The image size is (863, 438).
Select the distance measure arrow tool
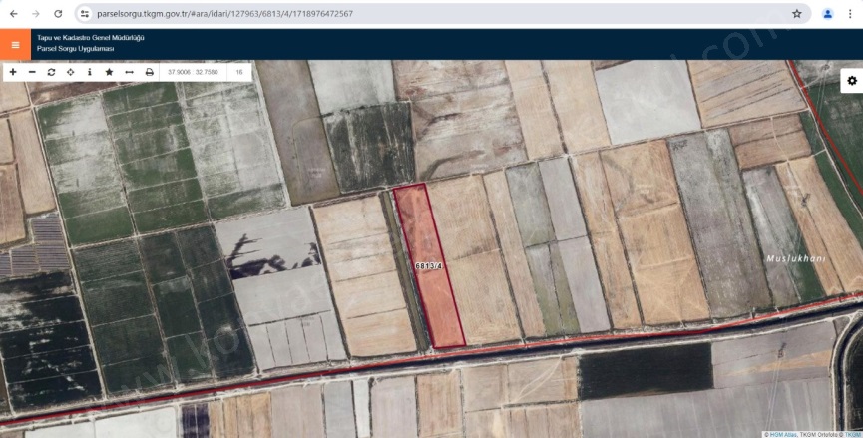click(x=129, y=72)
